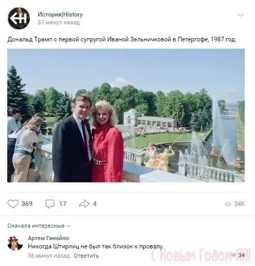The image size is (255, 266).
Task: Click the chevron beside Сначала интересные
Action: tap(69, 226)
